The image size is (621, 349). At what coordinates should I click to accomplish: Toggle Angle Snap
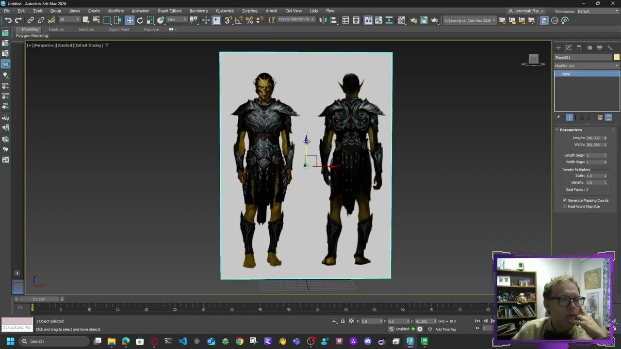[x=239, y=20]
